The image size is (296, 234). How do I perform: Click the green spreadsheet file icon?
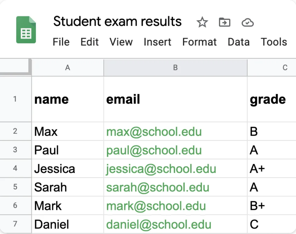coord(26,29)
